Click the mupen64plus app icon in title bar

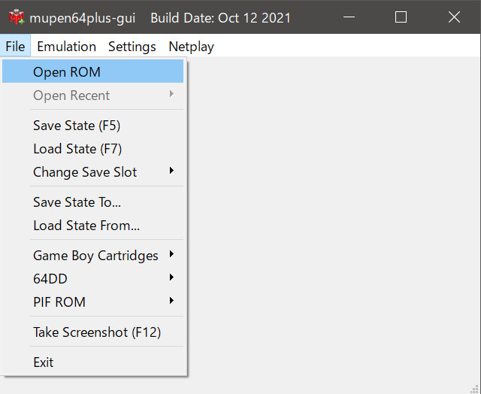coord(17,17)
